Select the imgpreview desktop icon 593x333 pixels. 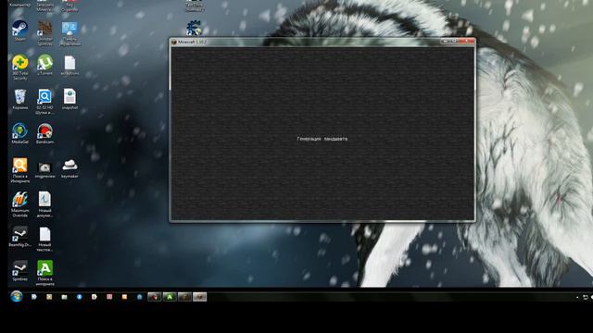click(44, 170)
